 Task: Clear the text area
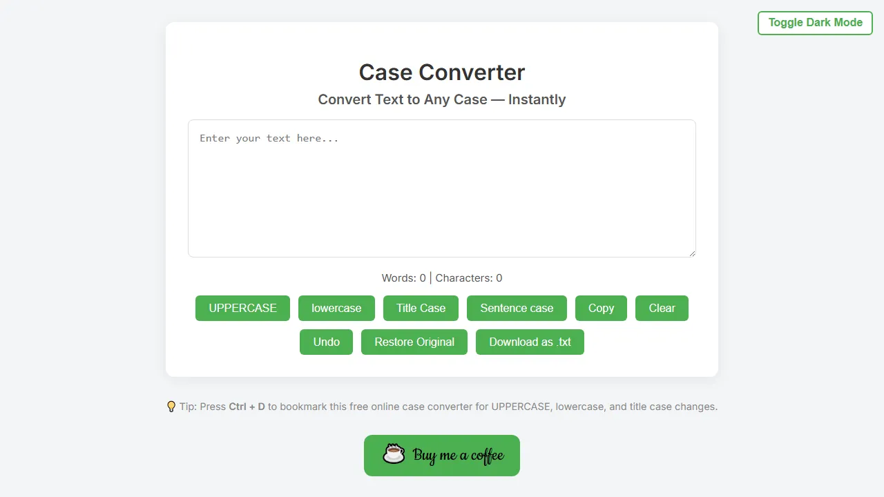pos(662,308)
